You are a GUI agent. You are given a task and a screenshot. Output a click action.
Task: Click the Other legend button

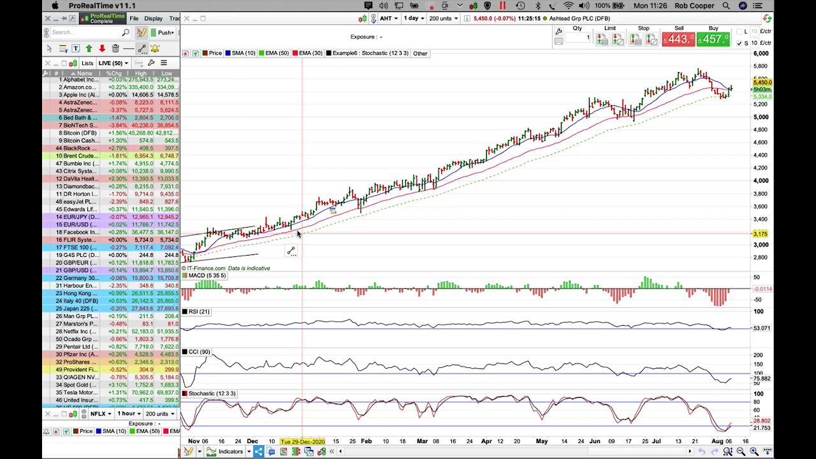(x=420, y=54)
